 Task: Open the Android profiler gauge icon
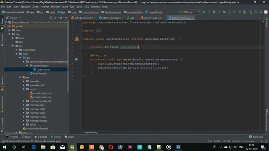click(224, 12)
